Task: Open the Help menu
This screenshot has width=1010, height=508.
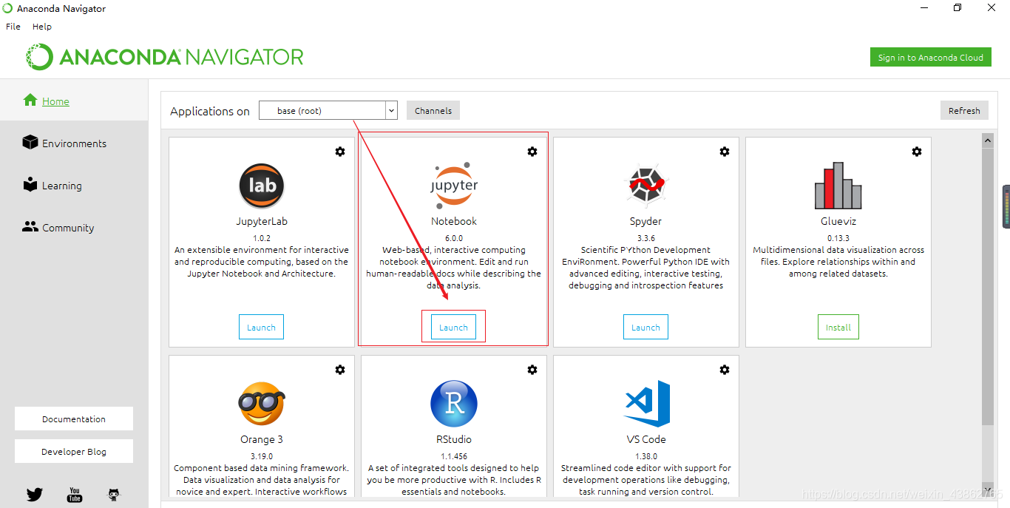Action: [x=42, y=27]
